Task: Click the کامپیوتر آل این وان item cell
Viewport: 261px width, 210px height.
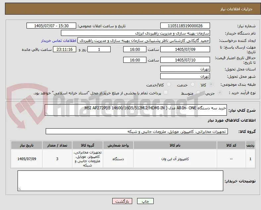Action: click(x=175, y=159)
